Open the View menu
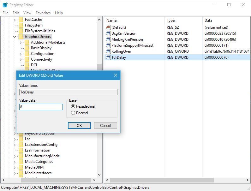 click(27, 13)
